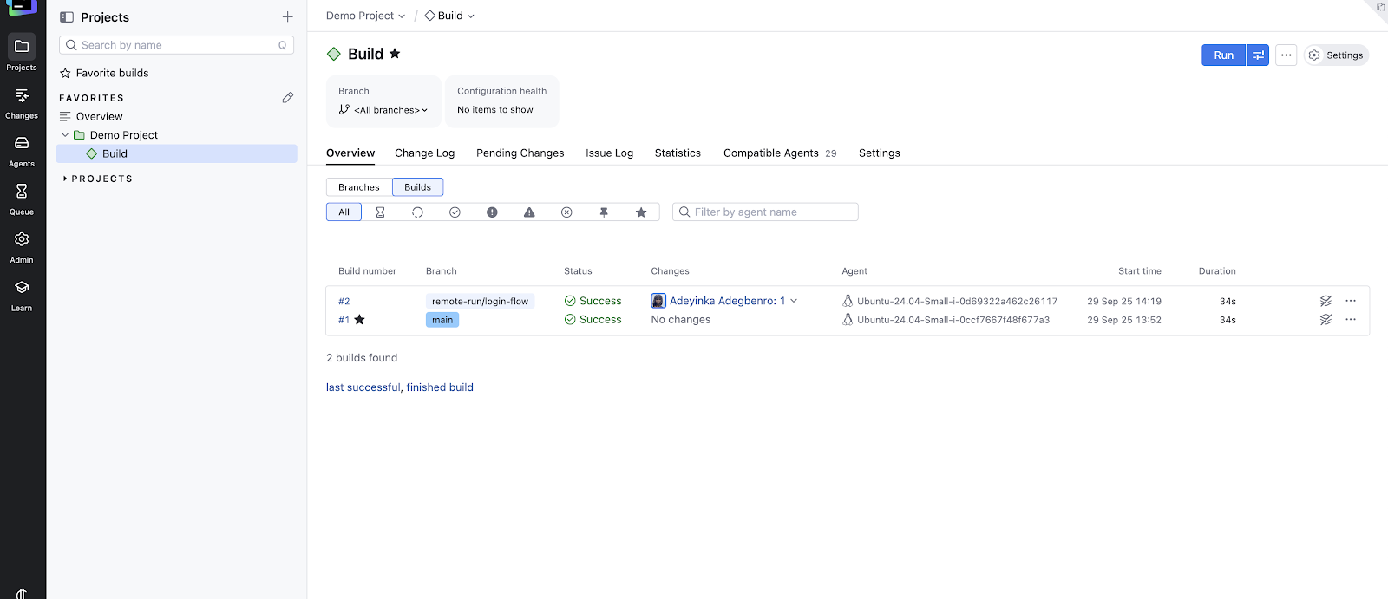Open the Compatible Agents tab
The width and height of the screenshot is (1388, 599).
[771, 153]
